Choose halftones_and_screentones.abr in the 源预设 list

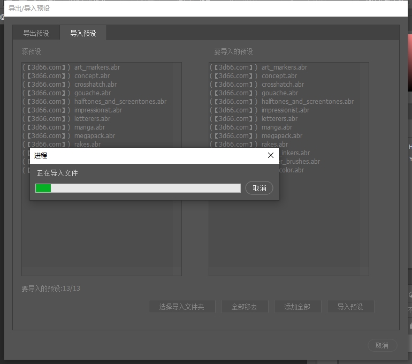coord(120,102)
